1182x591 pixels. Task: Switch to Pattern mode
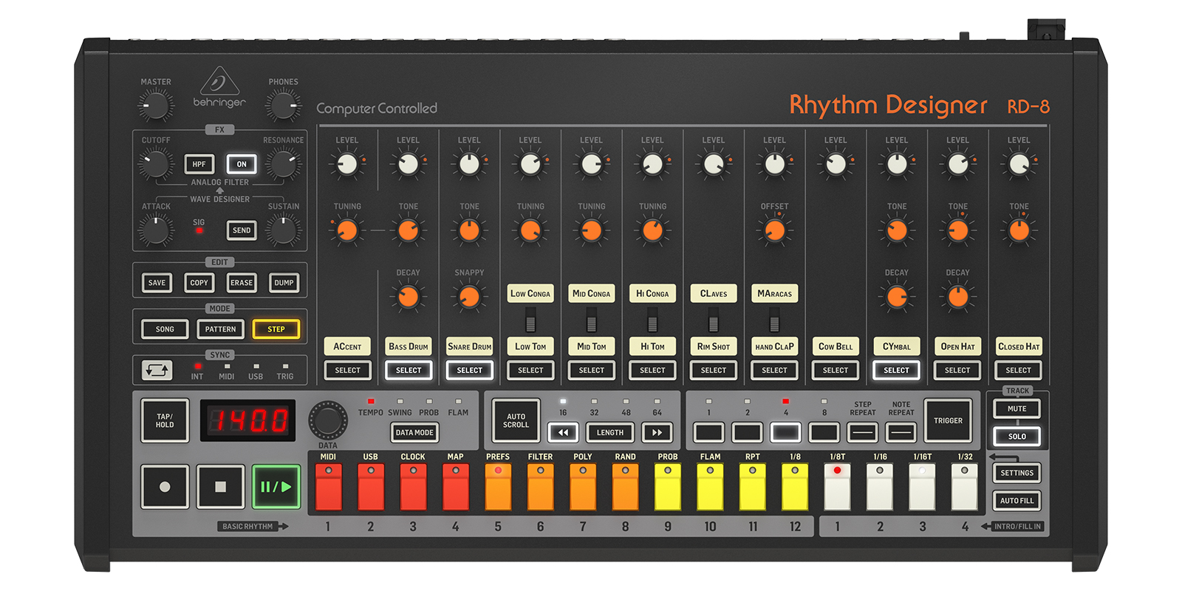(x=220, y=329)
